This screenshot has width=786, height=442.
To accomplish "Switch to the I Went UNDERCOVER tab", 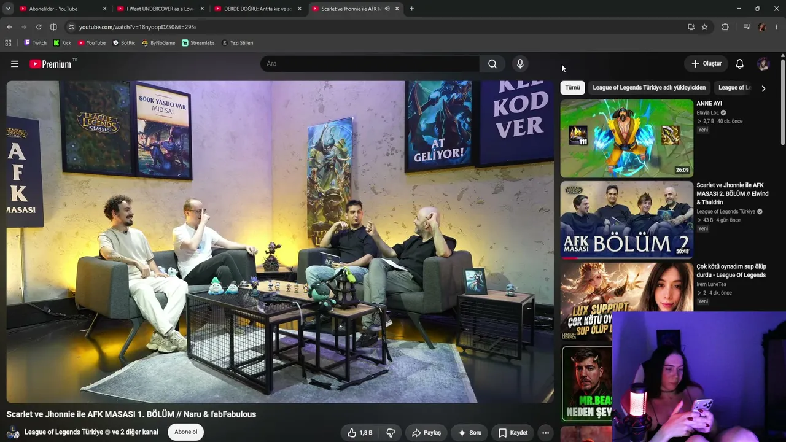I will [x=161, y=9].
